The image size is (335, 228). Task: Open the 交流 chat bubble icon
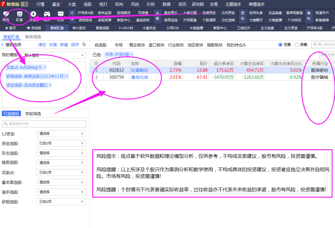pos(61,14)
